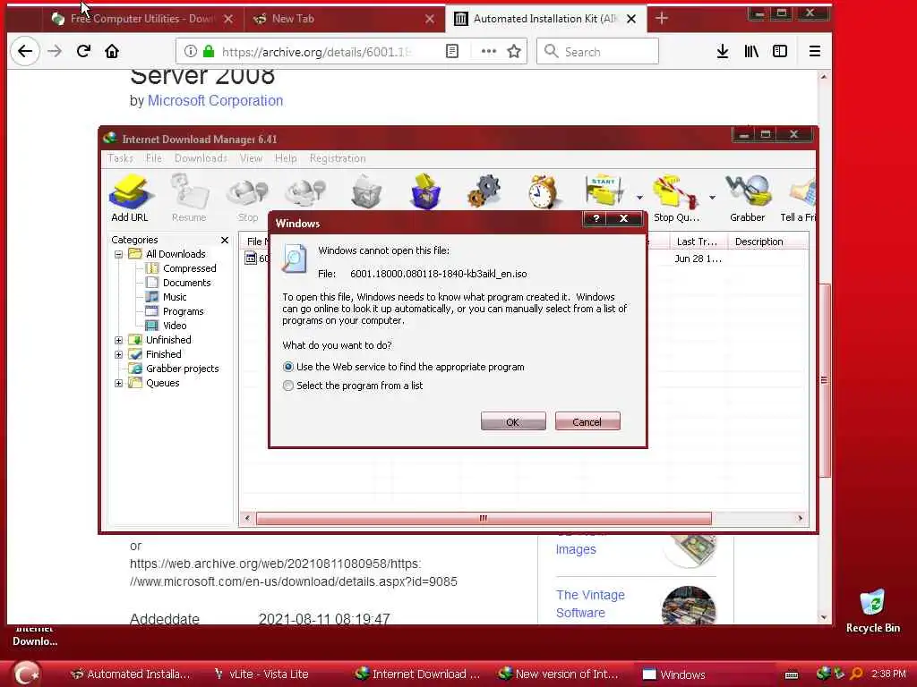Switch to the New Tab tab

(345, 19)
